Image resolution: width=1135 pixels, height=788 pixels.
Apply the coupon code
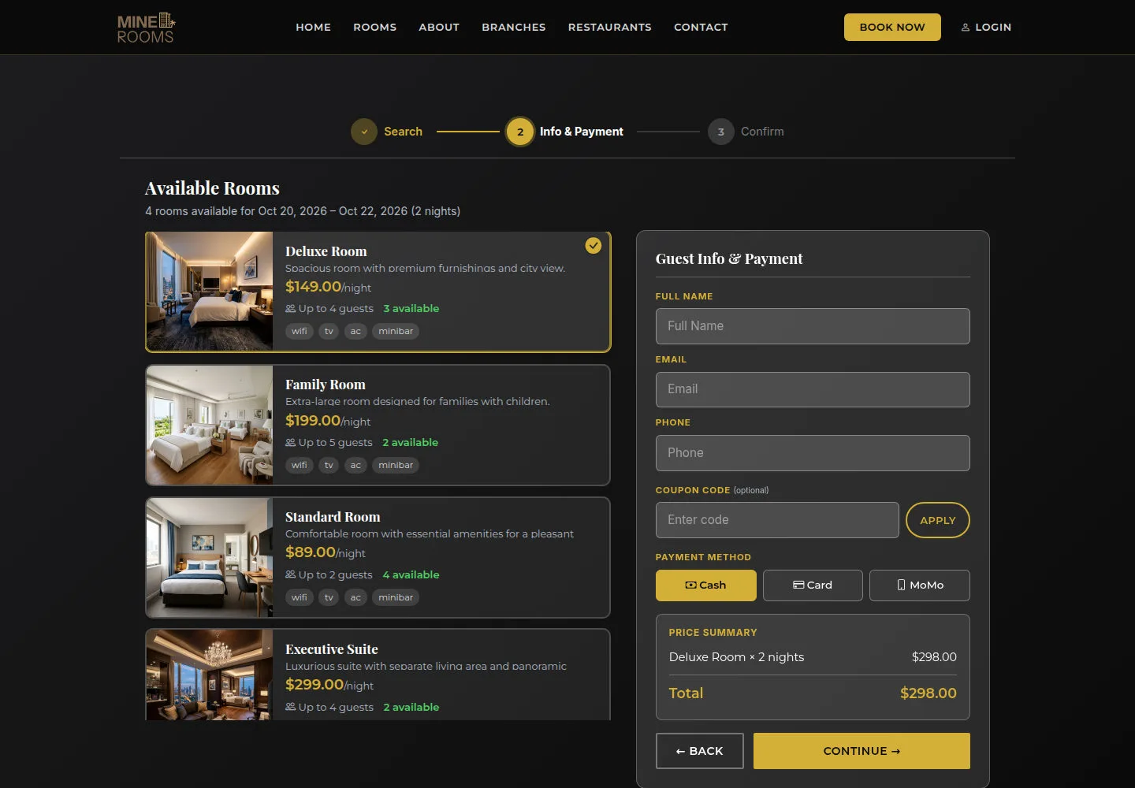click(938, 520)
